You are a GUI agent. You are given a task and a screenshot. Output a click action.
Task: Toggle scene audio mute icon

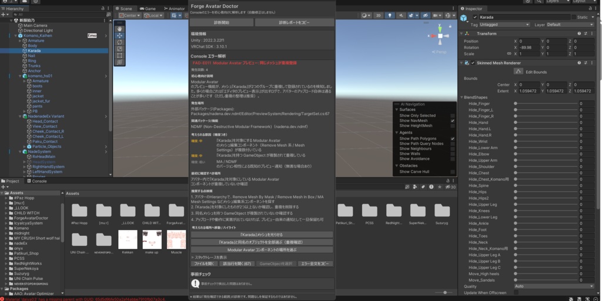401,15
